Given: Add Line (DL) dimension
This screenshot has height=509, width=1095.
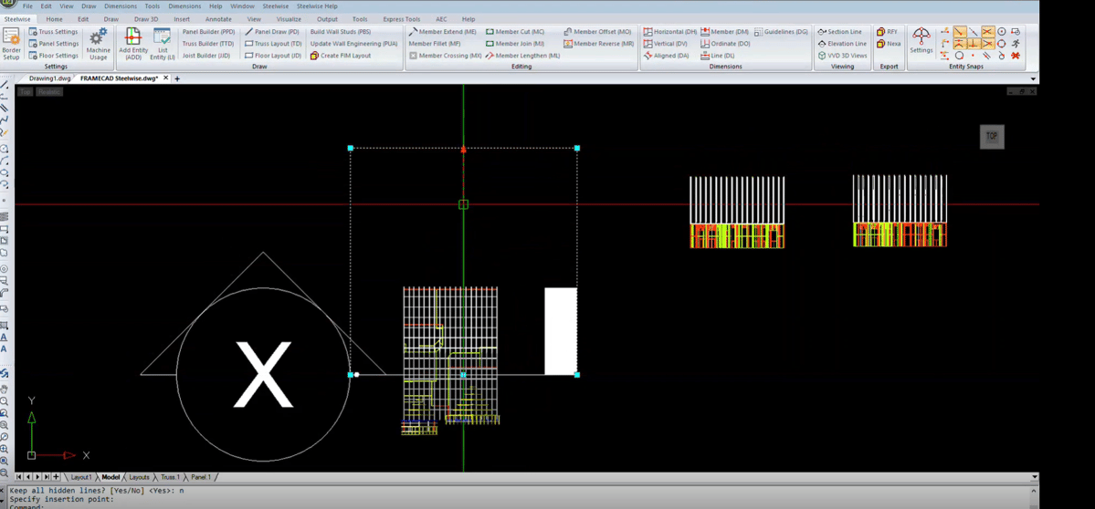Looking at the screenshot, I should (718, 55).
